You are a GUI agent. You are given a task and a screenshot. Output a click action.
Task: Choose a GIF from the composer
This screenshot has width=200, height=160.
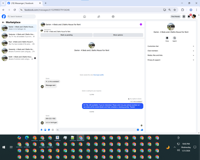click(53, 130)
